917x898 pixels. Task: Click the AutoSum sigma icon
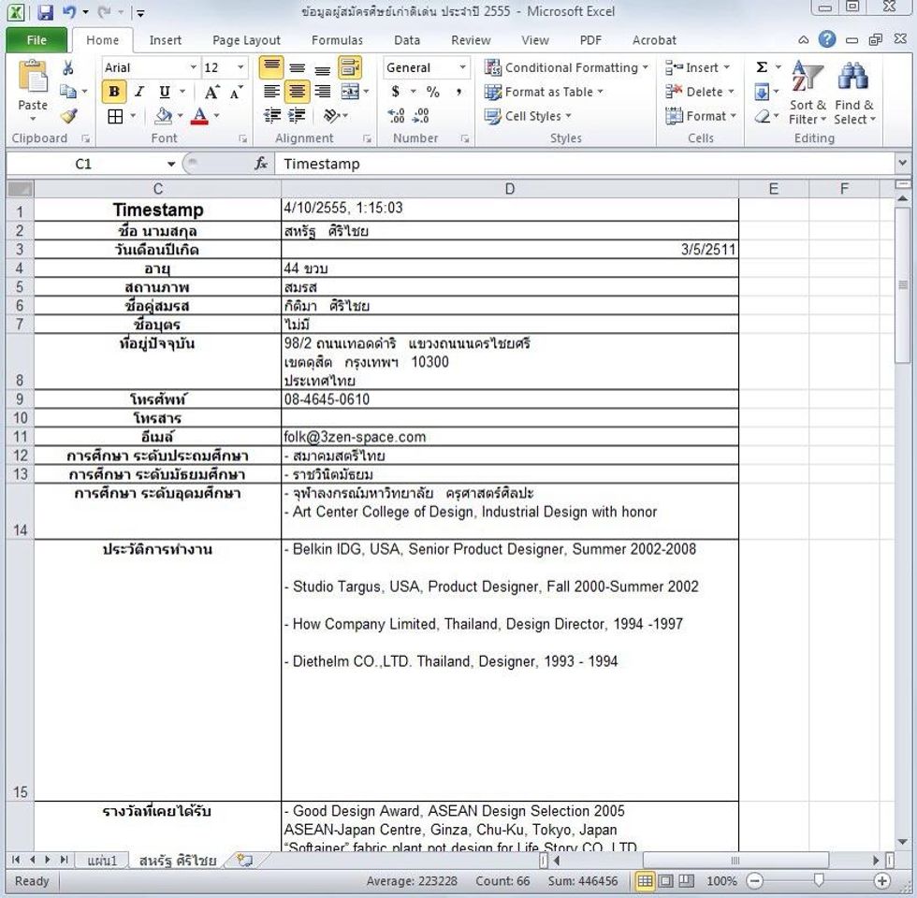click(762, 67)
